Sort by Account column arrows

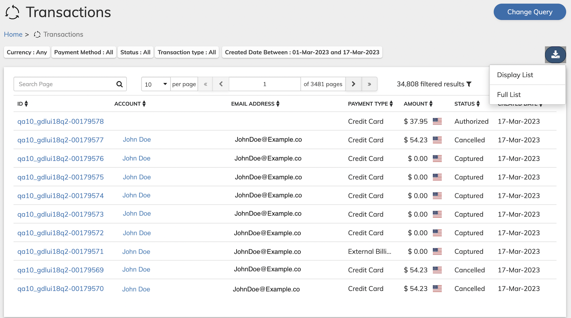point(144,104)
